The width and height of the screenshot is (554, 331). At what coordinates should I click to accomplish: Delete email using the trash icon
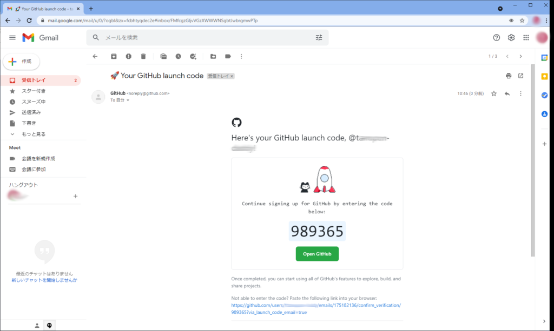coord(143,56)
